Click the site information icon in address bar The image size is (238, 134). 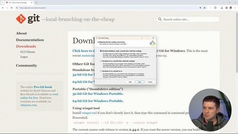(17, 8)
